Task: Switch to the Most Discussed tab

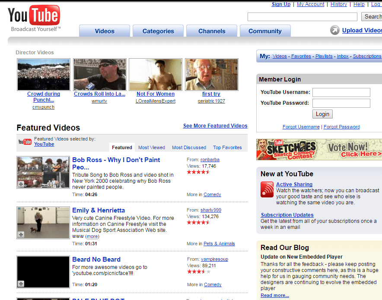Action: point(189,147)
